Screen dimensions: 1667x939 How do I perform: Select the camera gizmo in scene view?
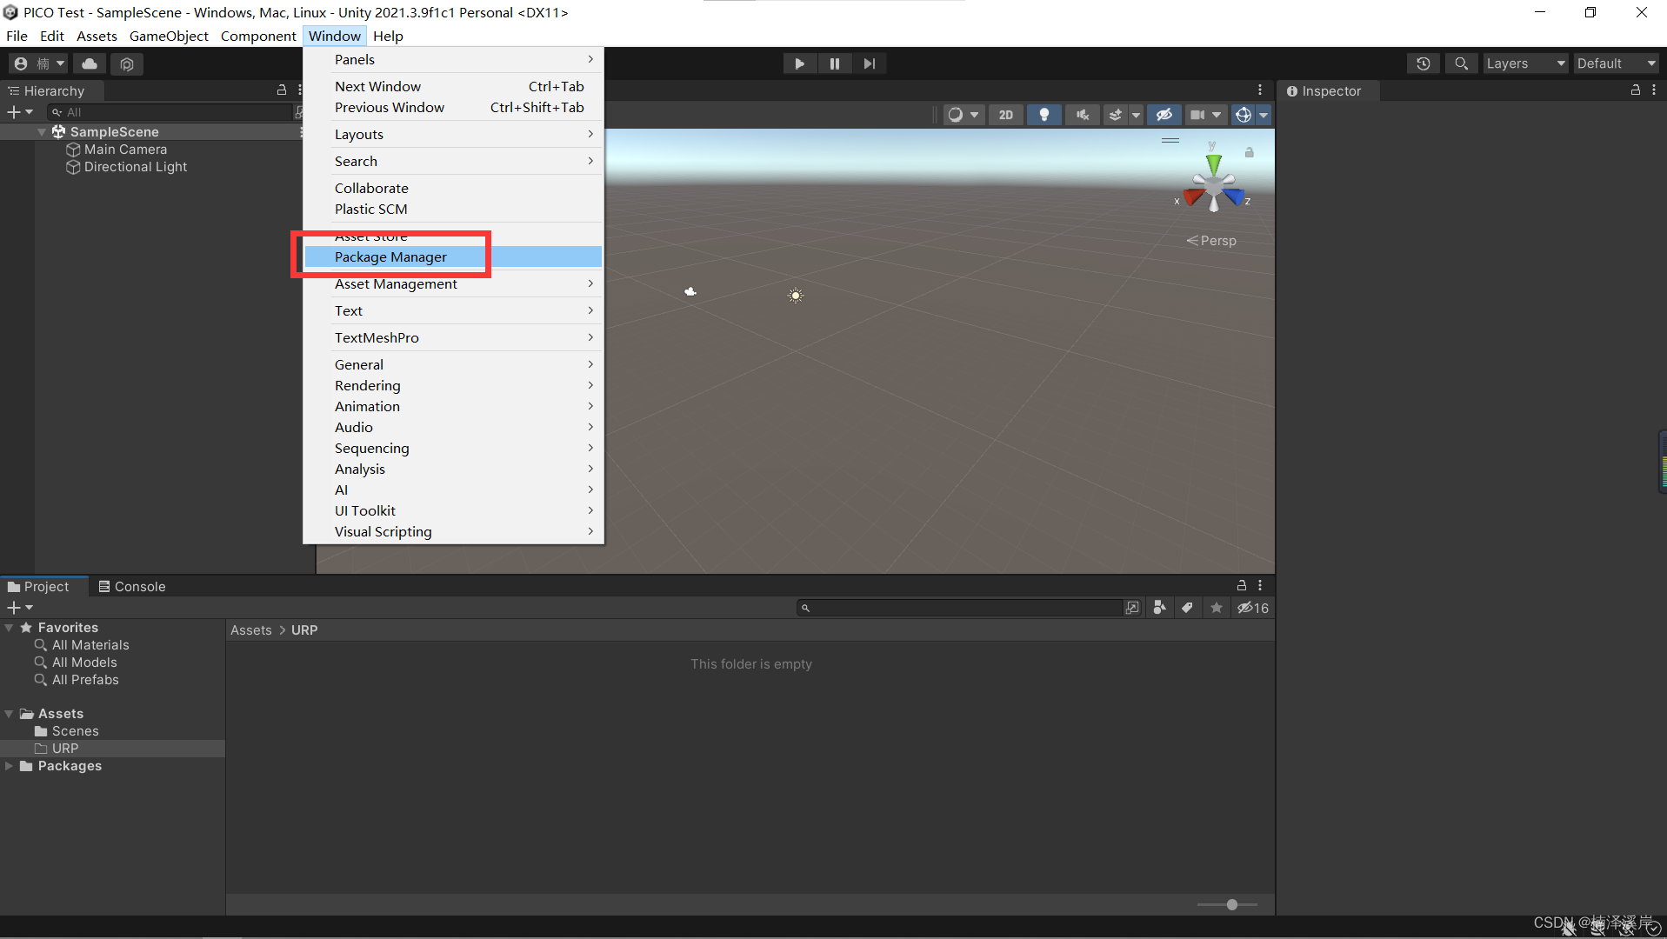point(690,292)
